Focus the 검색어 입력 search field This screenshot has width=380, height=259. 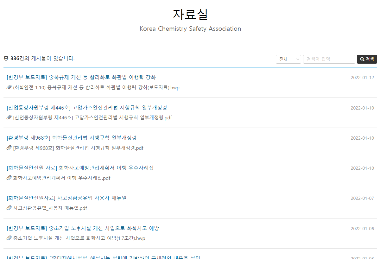pyautogui.click(x=329, y=59)
